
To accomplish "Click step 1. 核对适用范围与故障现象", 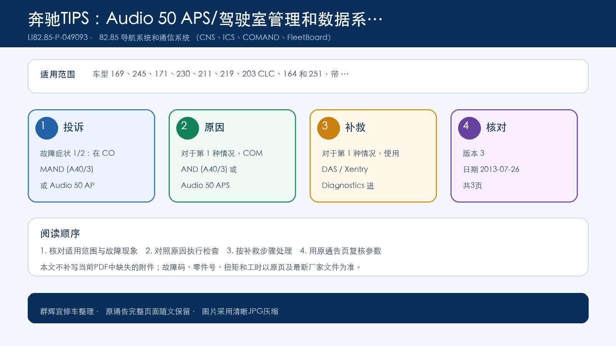I will [x=89, y=251].
